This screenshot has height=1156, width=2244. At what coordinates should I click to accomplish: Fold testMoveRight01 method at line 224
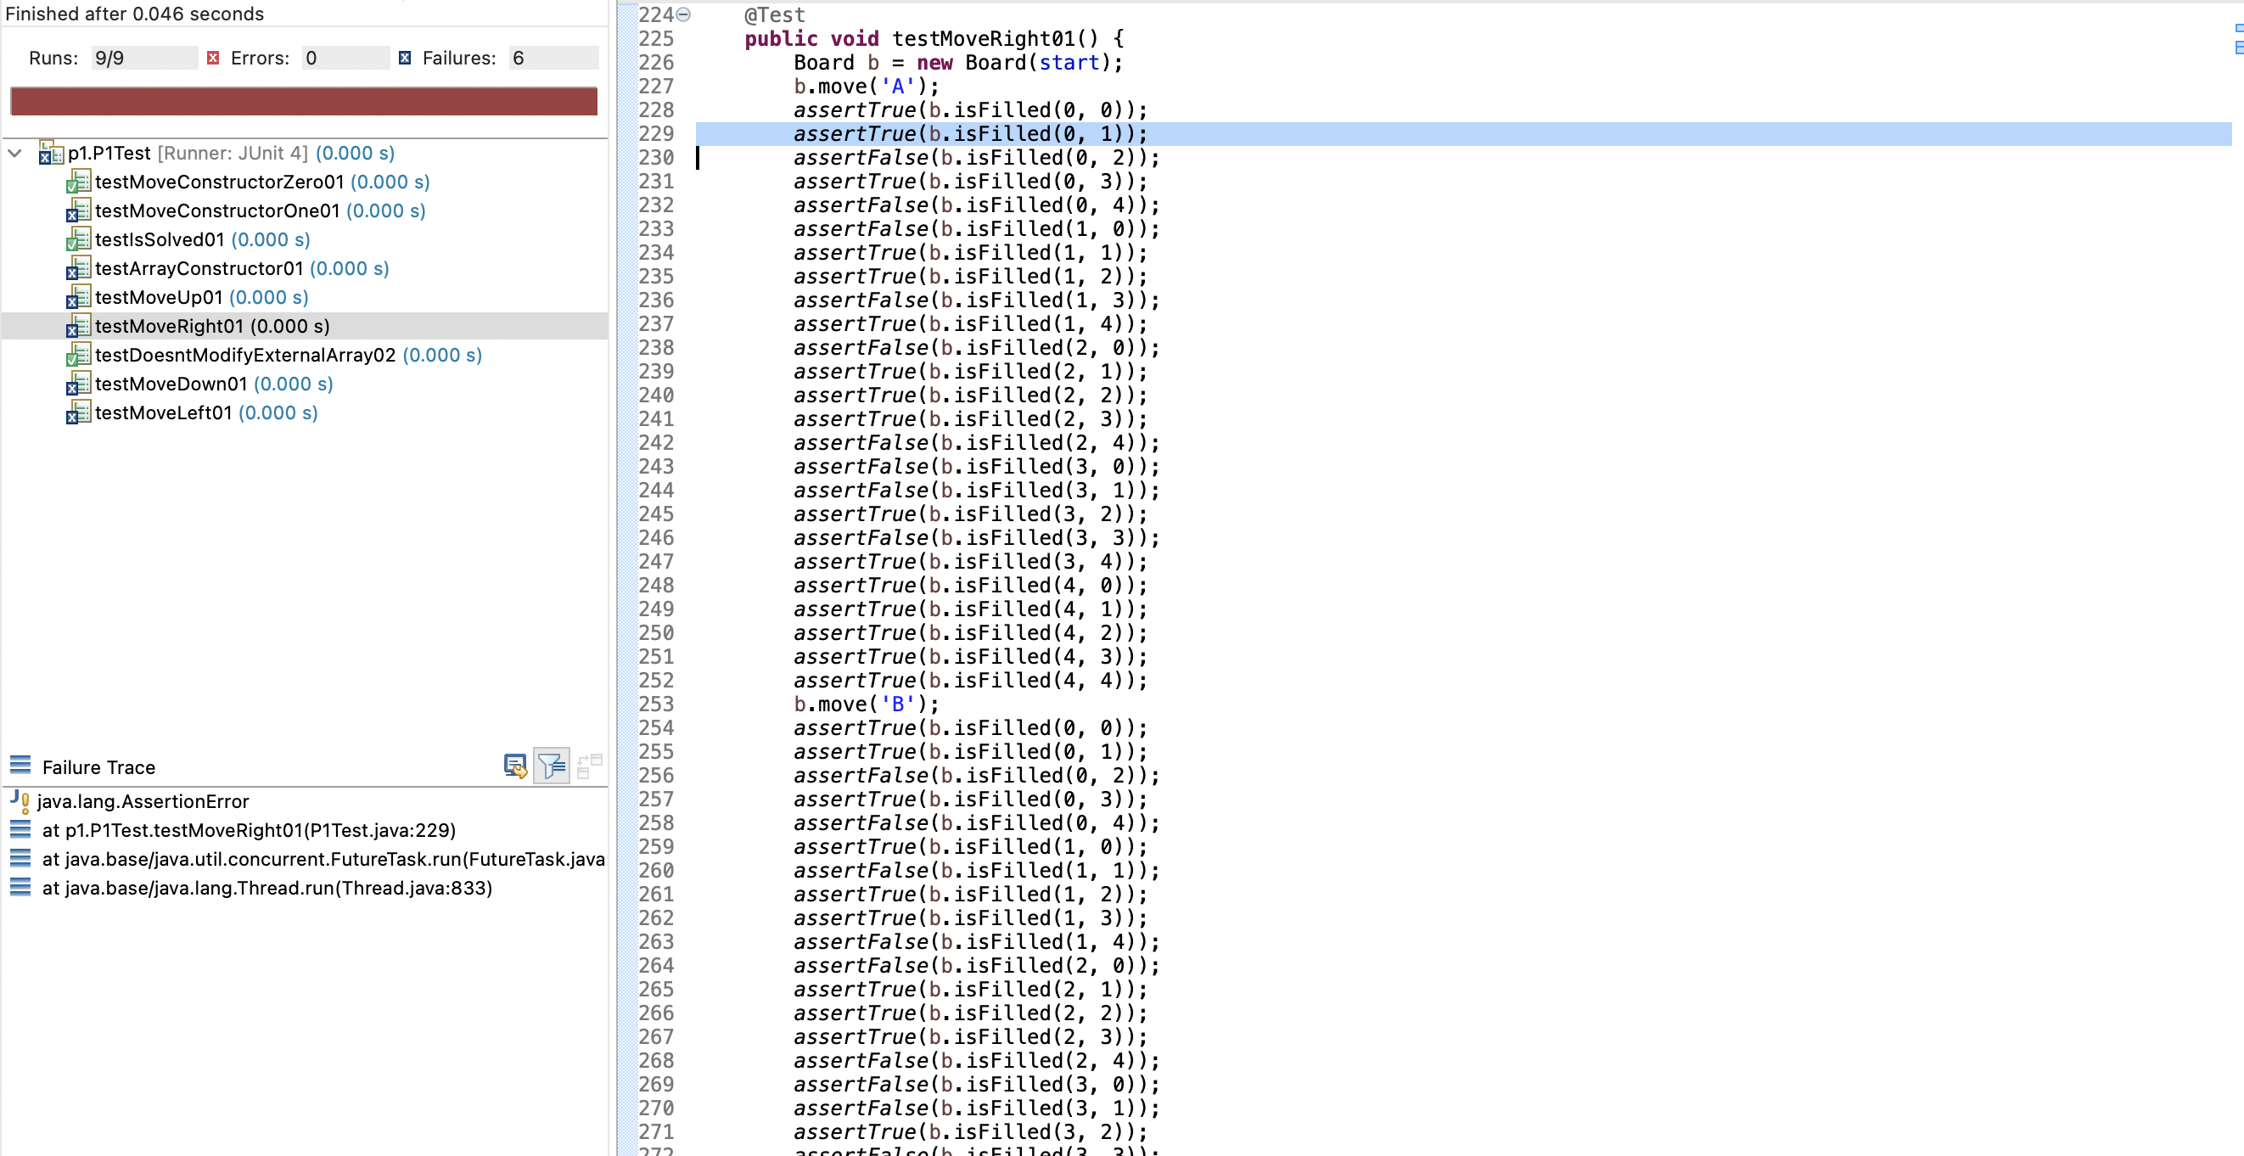684,14
